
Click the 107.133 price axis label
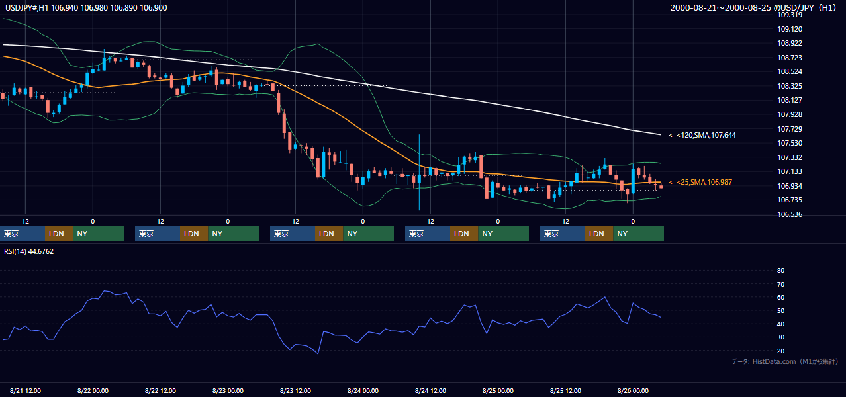click(790, 171)
